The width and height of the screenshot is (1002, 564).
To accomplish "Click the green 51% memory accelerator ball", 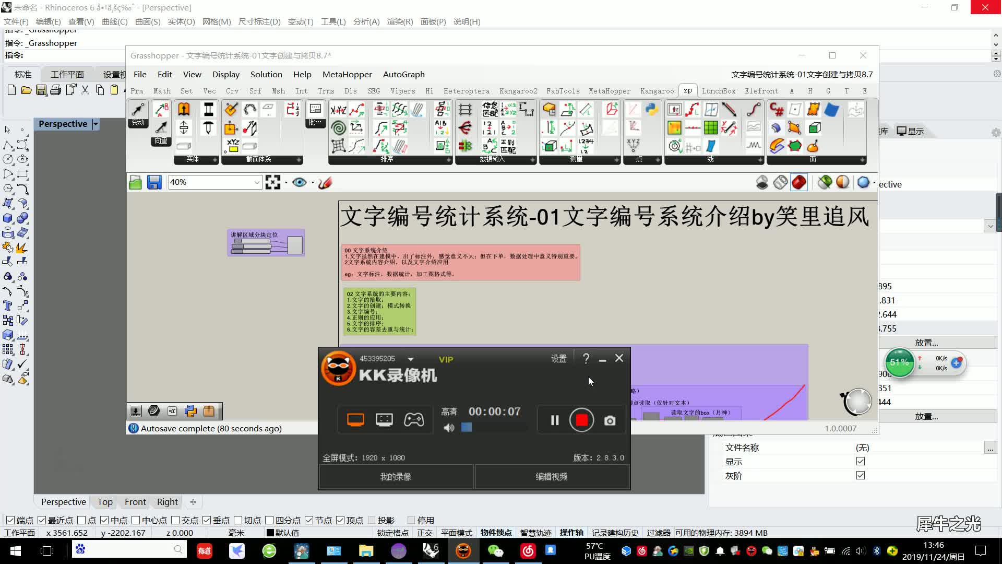I will tap(899, 362).
